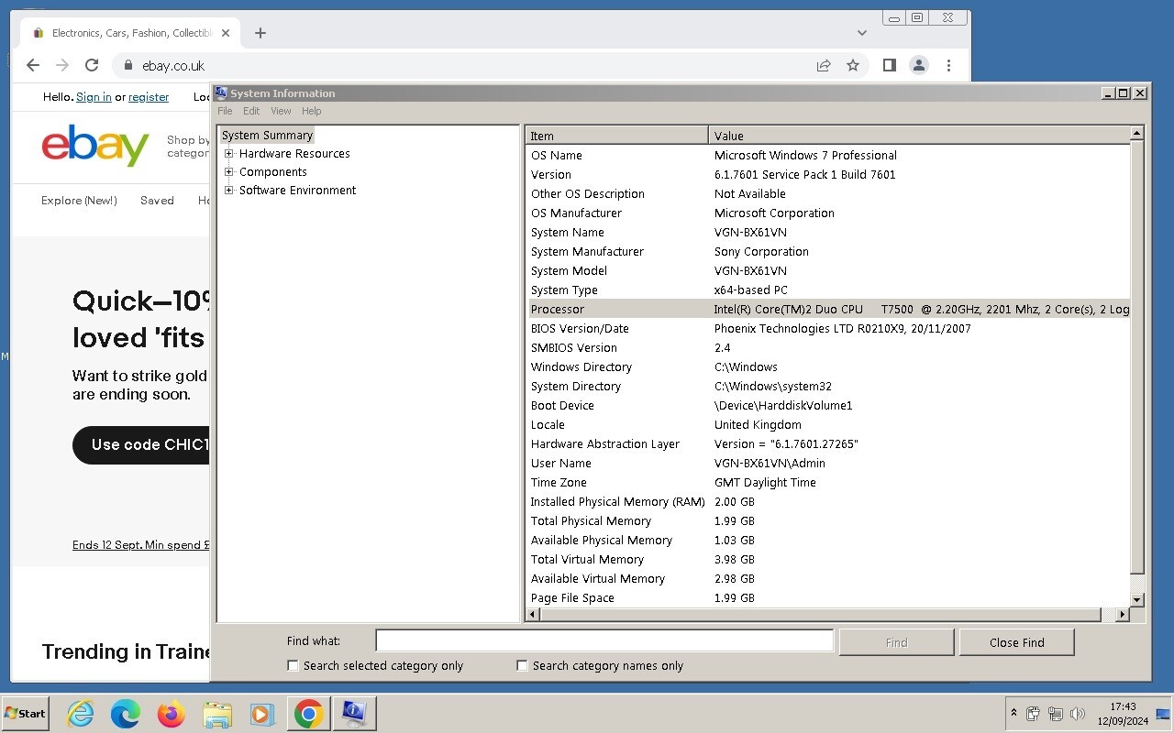Click the Find what text field

coord(604,641)
